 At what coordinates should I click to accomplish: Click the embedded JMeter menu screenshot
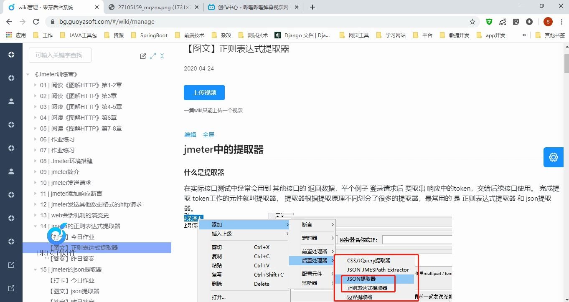coord(318,258)
